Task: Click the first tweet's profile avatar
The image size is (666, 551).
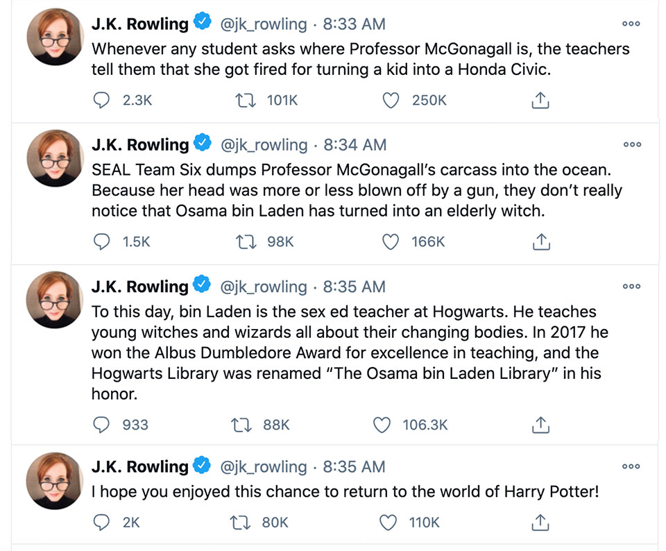Action: (x=55, y=38)
